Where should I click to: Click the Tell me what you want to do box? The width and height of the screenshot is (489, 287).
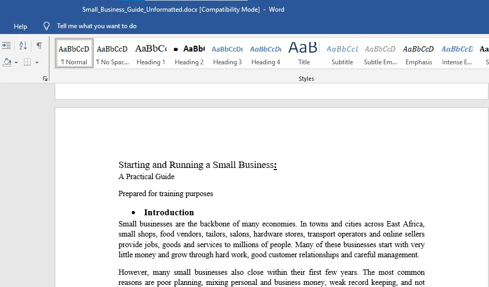pyautogui.click(x=97, y=26)
